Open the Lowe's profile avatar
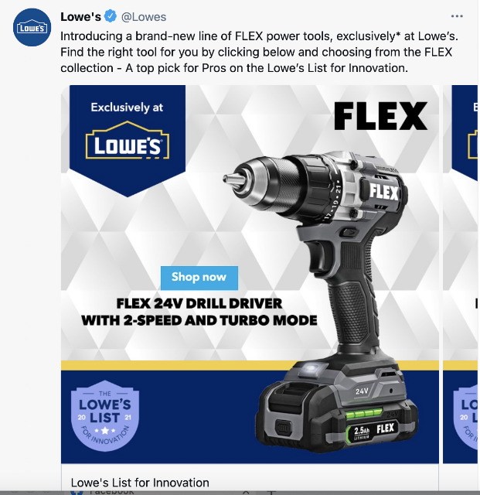 (x=32, y=28)
